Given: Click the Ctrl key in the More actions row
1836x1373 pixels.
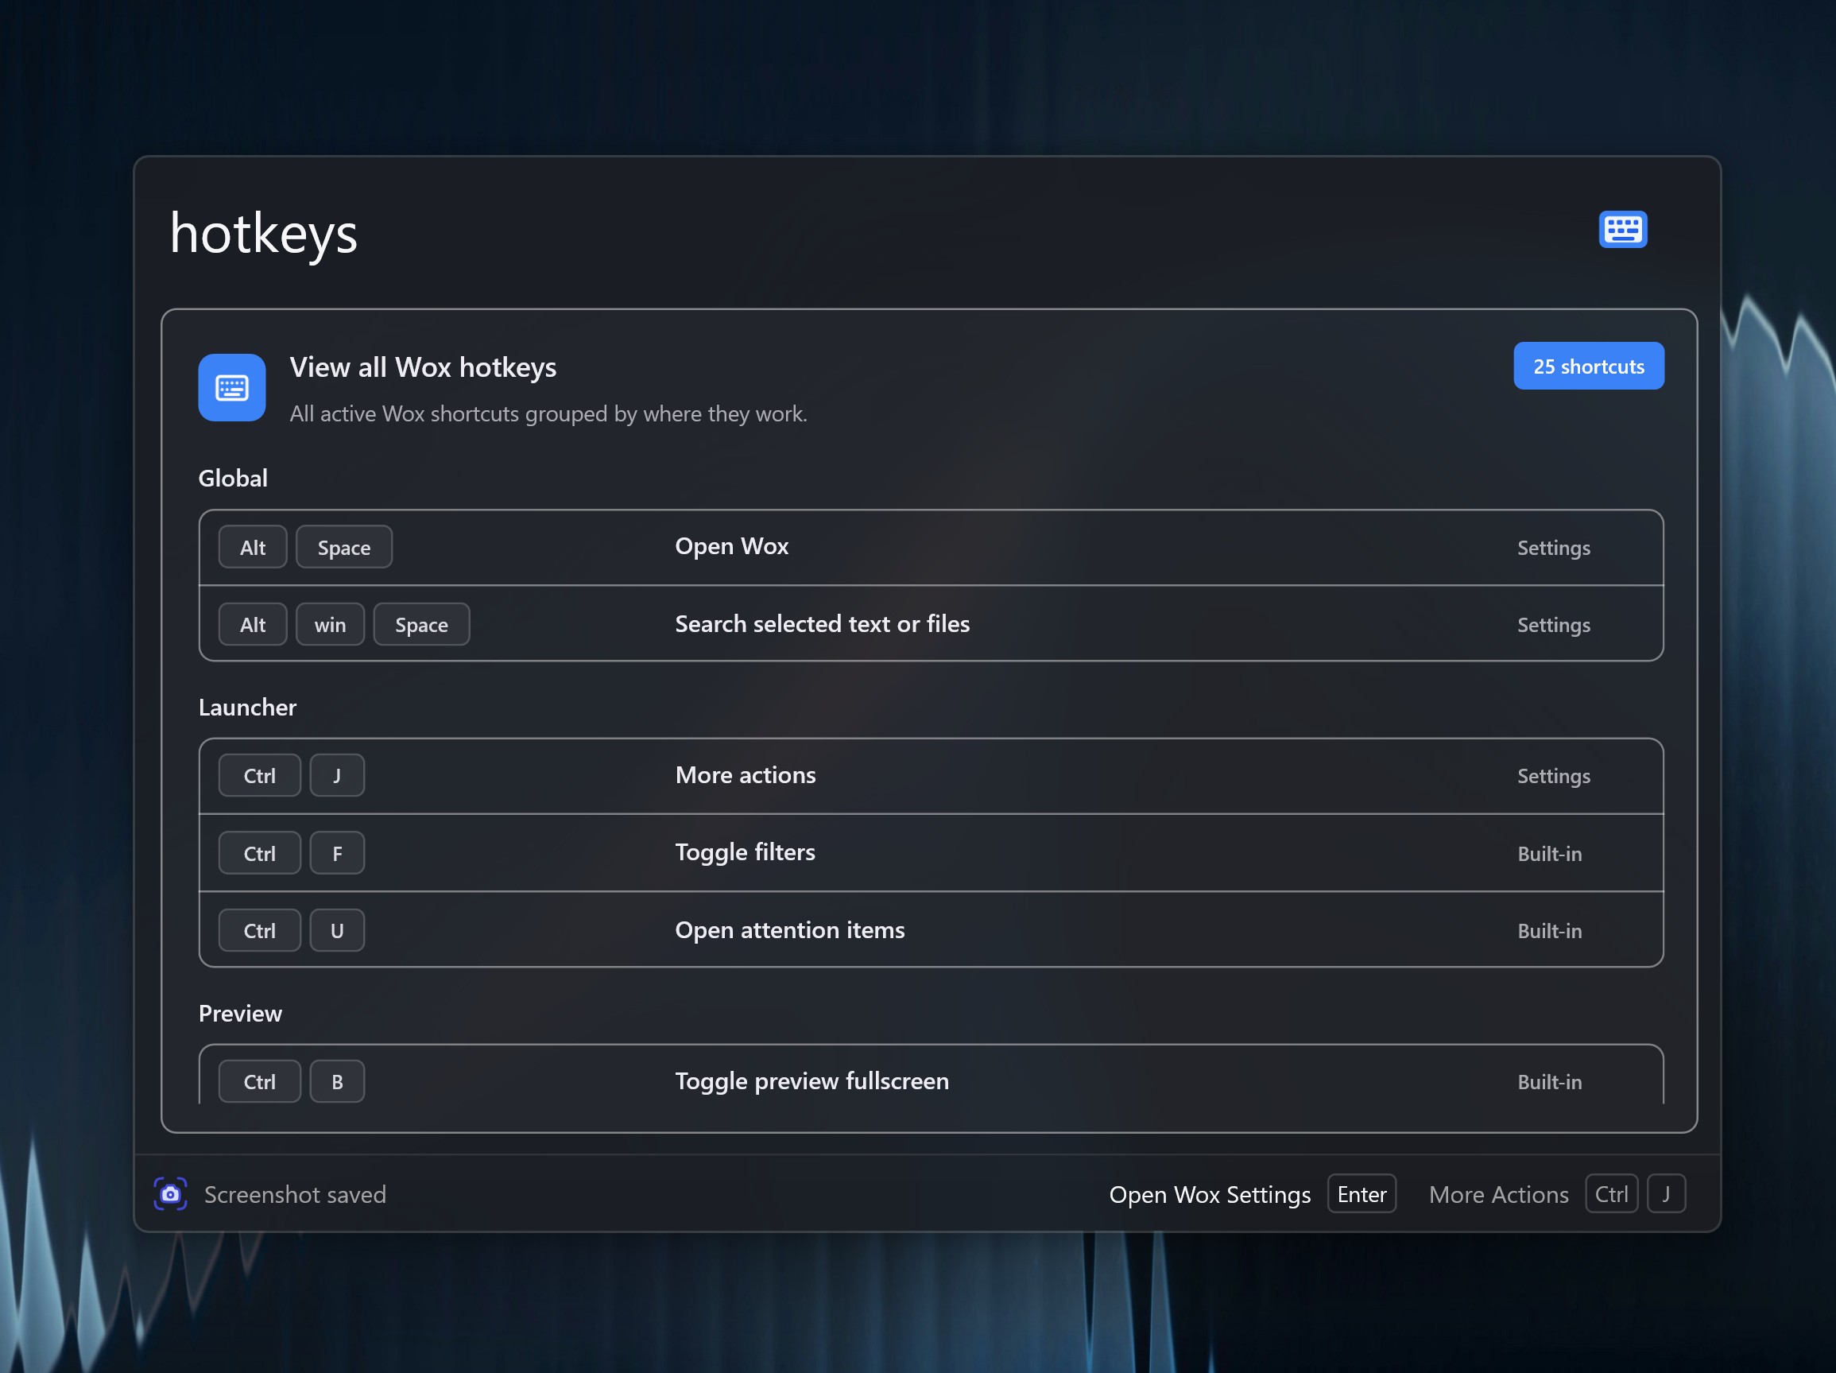Looking at the screenshot, I should click(260, 775).
